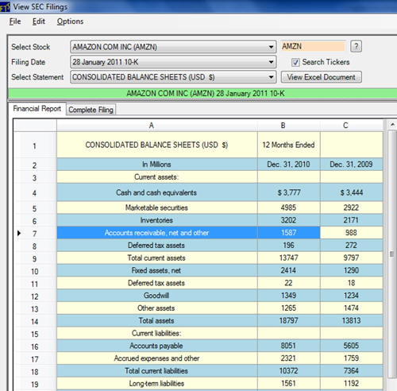Select the Total assets cell

(157, 320)
